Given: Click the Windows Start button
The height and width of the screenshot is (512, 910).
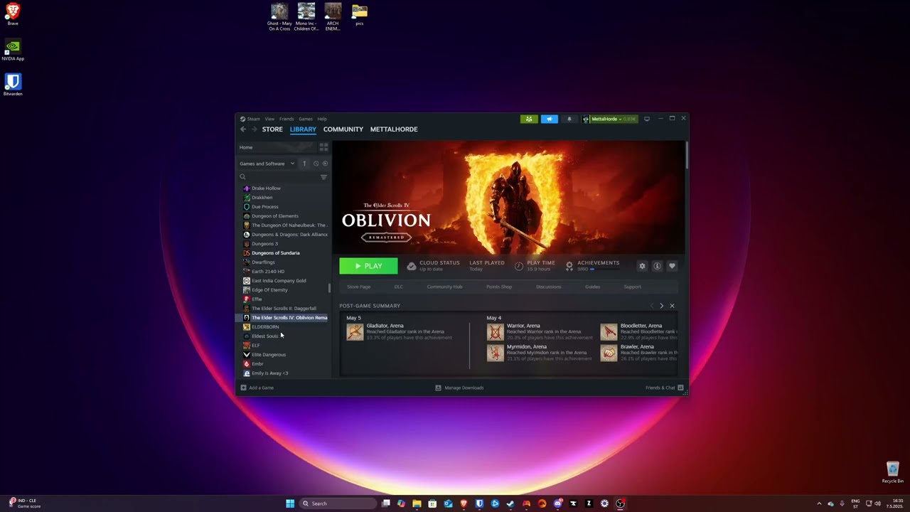Looking at the screenshot, I should pos(290,503).
